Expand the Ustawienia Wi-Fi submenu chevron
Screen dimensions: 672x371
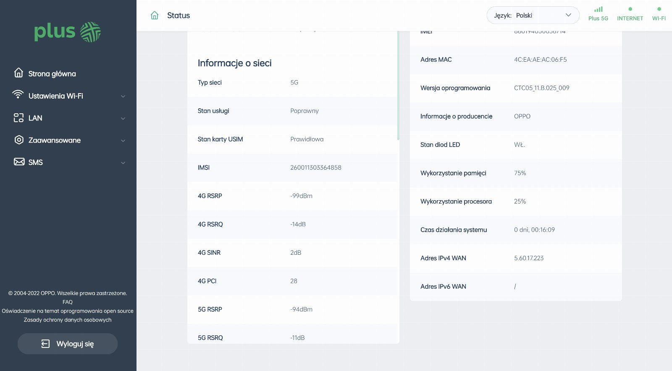(123, 96)
